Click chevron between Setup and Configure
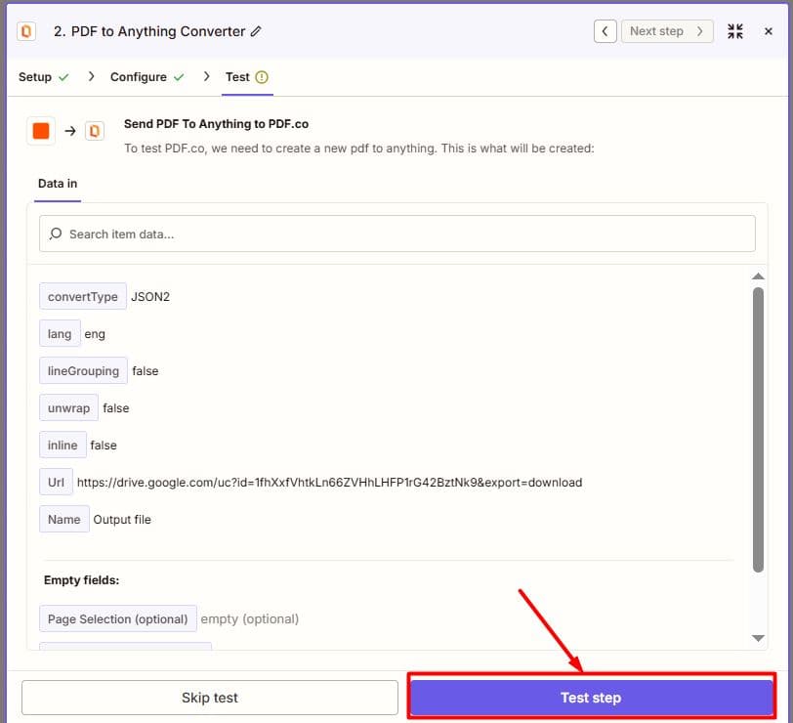Screen dimensions: 793x723 pyautogui.click(x=91, y=76)
